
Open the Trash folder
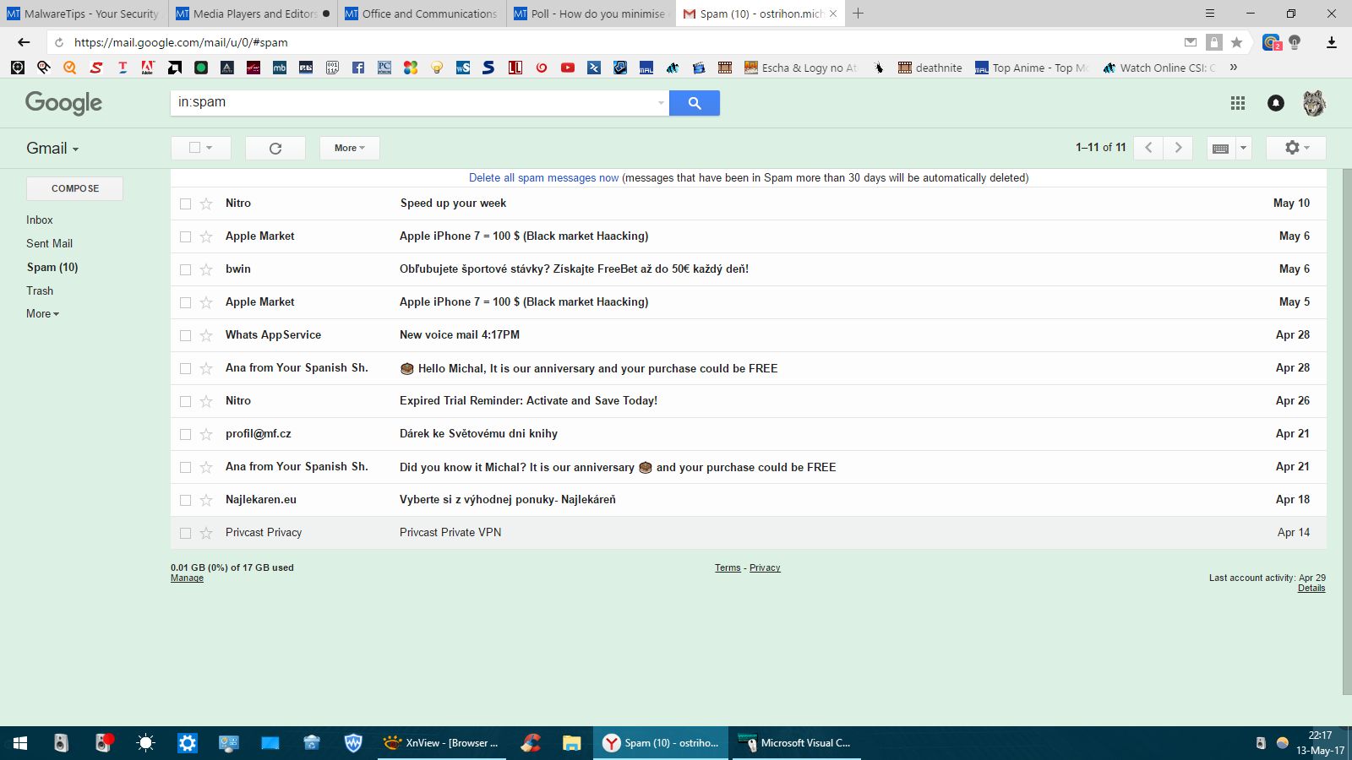(x=40, y=290)
